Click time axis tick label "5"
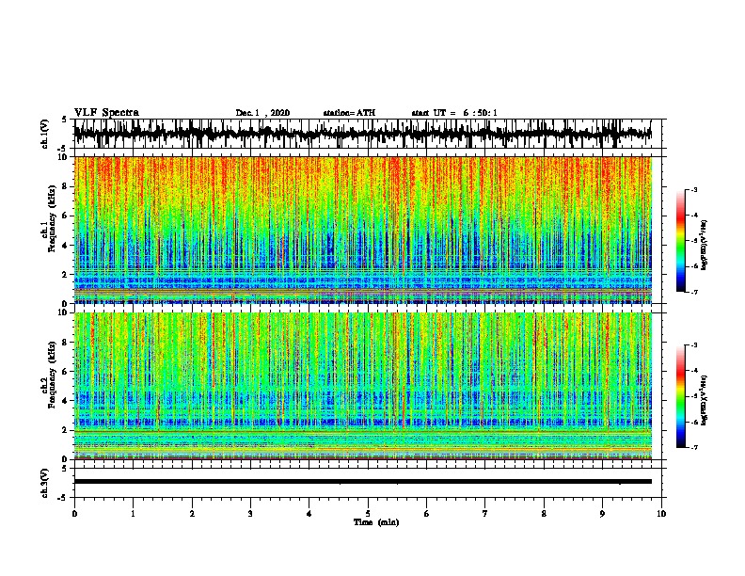 click(x=368, y=514)
